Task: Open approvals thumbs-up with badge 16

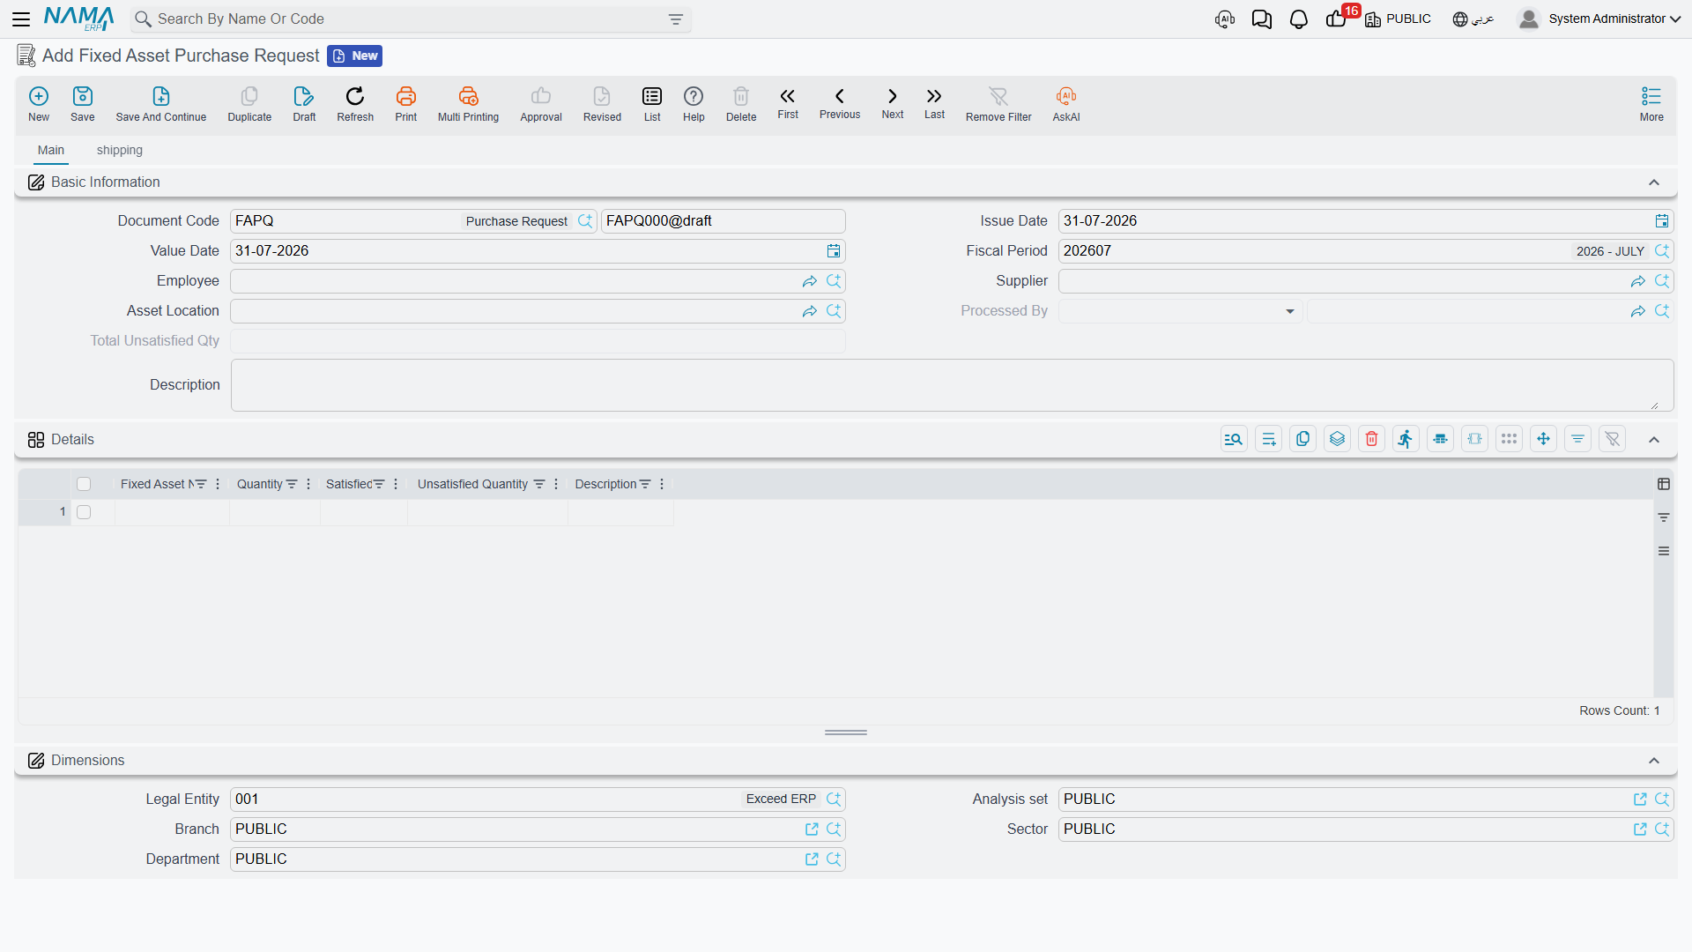Action: coord(1336,19)
